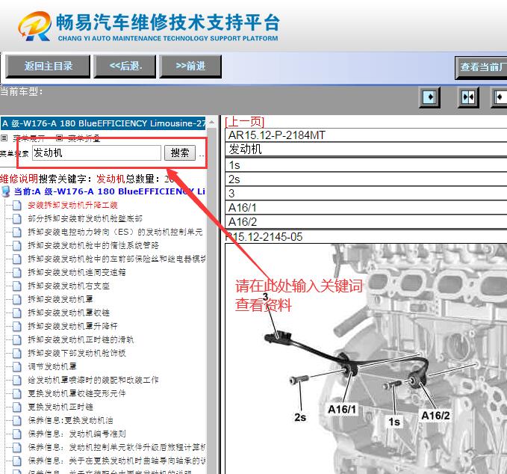
Task: Click 查看当前 button at top right
Action: coord(481,68)
